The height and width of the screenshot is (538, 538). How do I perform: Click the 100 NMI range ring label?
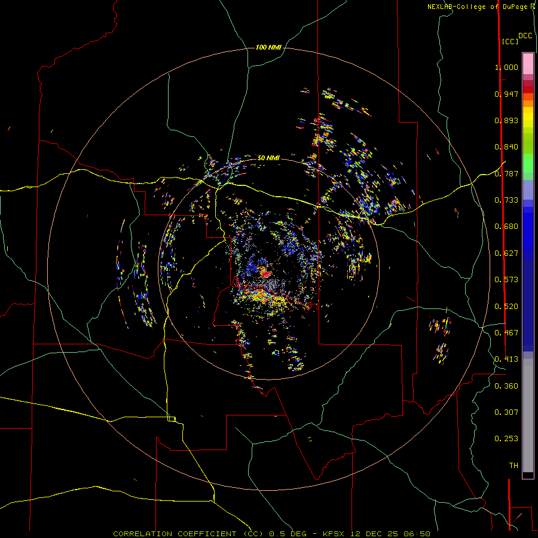coord(268,47)
